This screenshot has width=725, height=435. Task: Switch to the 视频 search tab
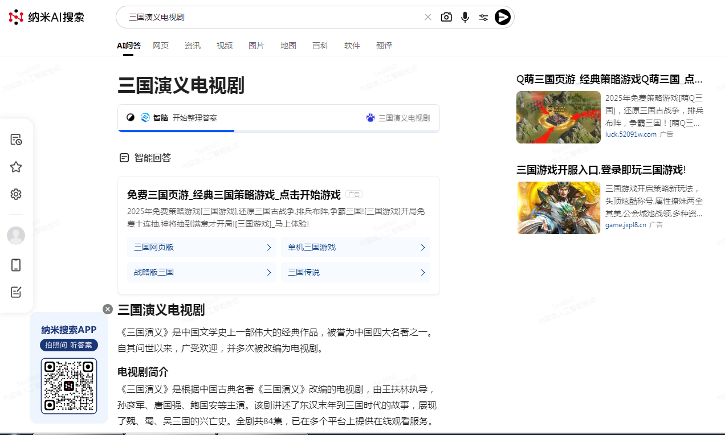click(224, 46)
